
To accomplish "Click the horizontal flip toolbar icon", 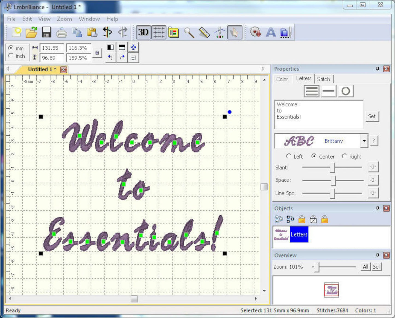I will (107, 32).
